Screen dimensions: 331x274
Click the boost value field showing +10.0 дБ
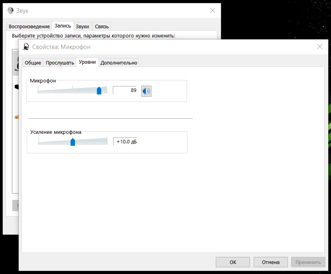pyautogui.click(x=125, y=142)
